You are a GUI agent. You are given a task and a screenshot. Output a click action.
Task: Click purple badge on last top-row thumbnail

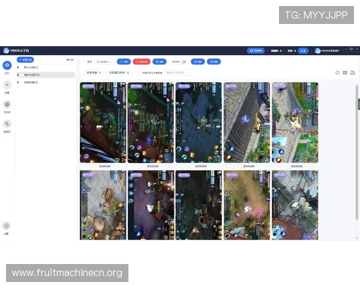[280, 86]
